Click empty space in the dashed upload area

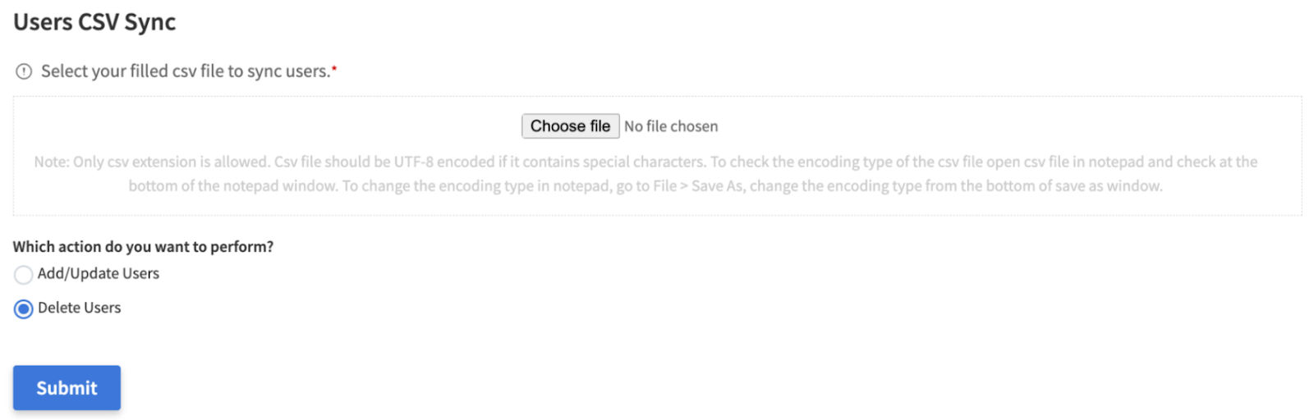click(246, 123)
